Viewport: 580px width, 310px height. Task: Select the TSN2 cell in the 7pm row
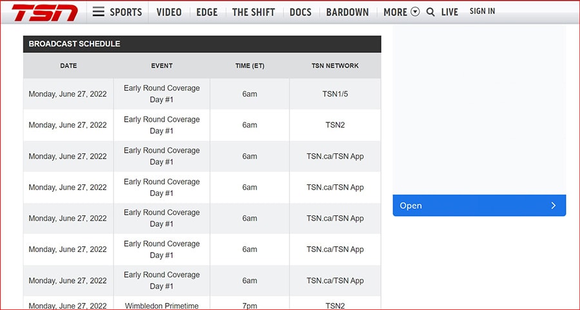tap(335, 303)
